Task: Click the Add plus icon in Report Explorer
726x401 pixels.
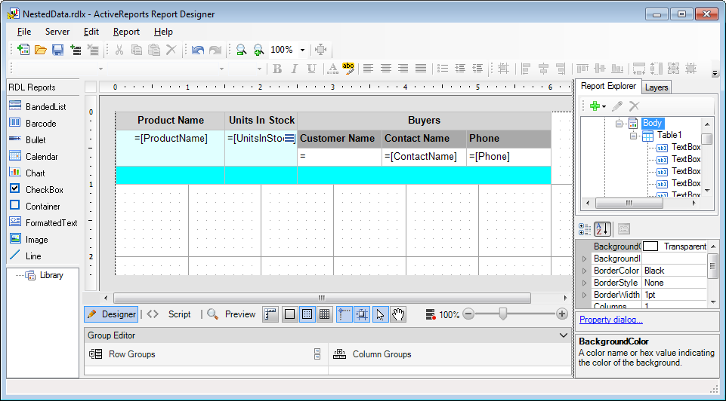Action: coord(595,106)
